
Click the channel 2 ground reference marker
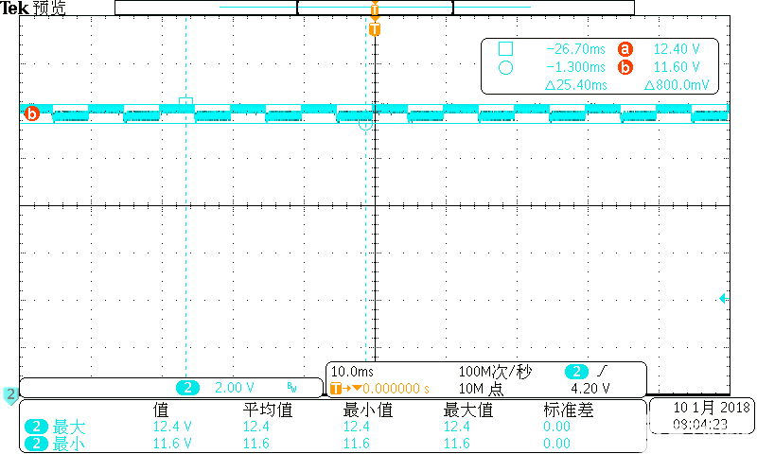[x=10, y=395]
